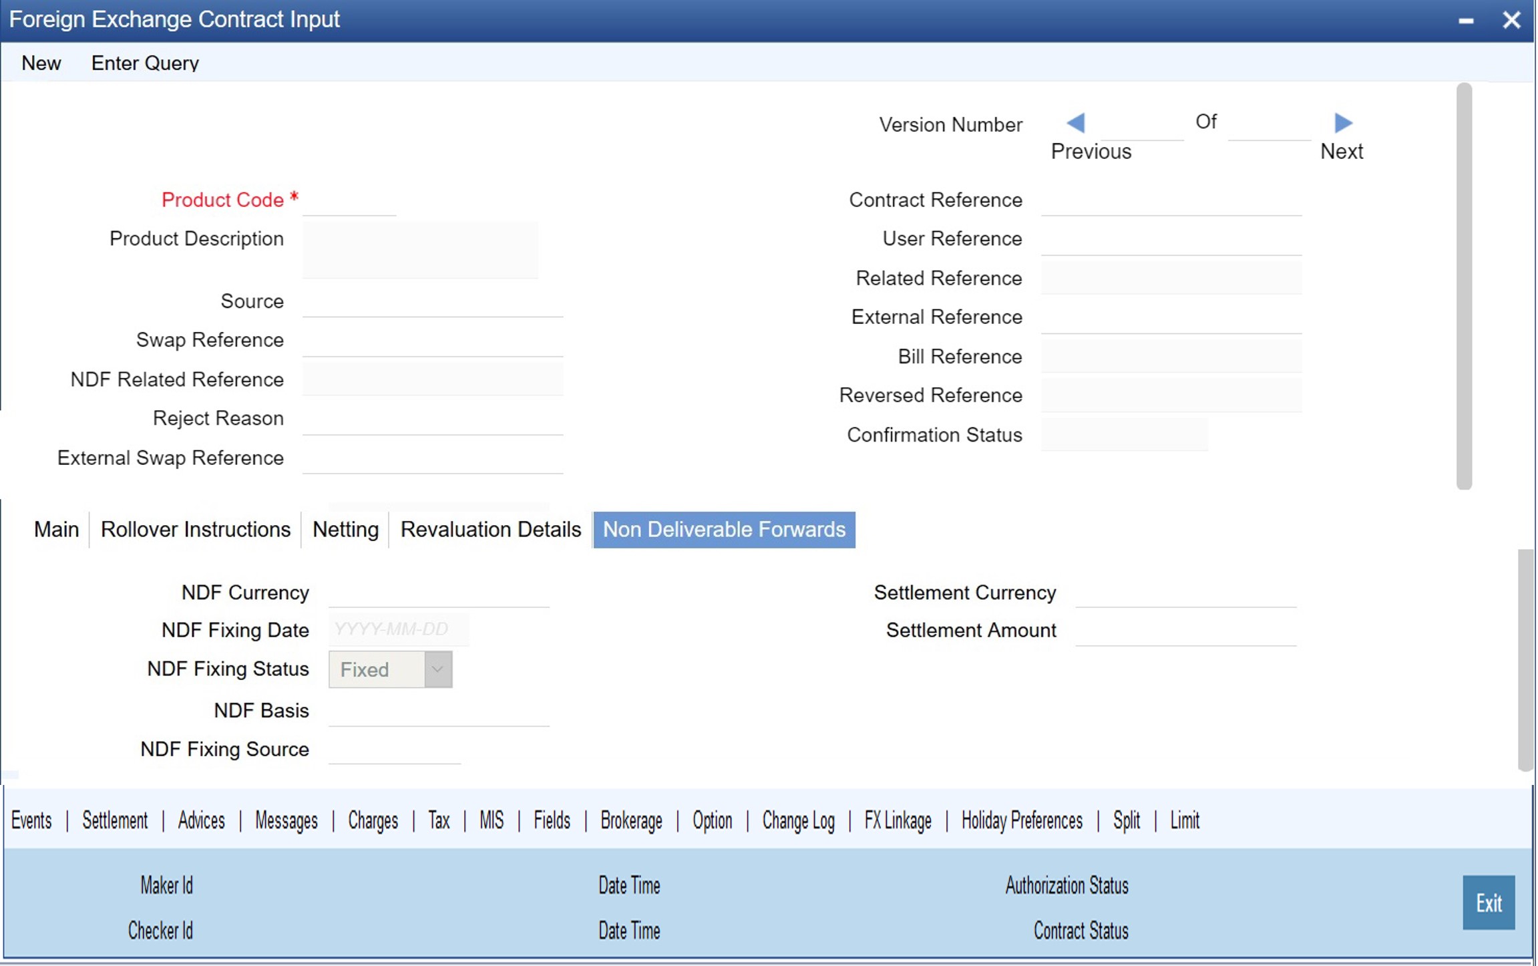Screen dimensions: 1538x966
Task: Click the Next version arrow icon
Action: 1343,123
